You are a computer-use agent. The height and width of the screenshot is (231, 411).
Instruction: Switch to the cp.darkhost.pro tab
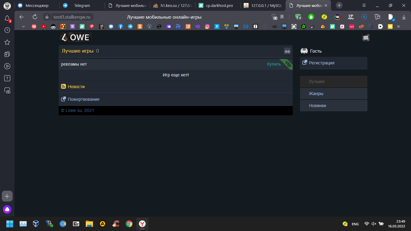point(219,5)
